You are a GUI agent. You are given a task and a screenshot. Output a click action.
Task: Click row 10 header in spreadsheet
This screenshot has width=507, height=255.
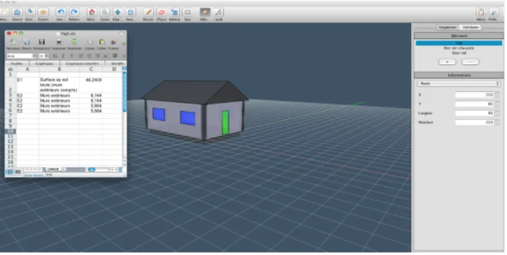10,131
